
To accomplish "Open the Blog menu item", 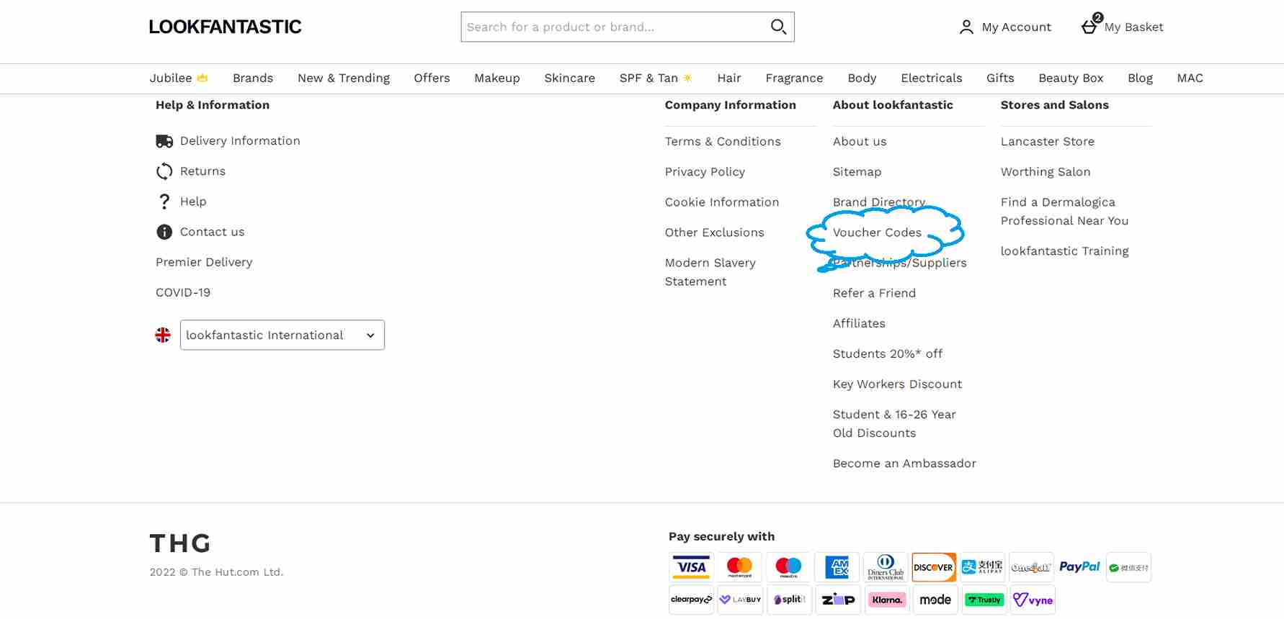I will [1140, 78].
